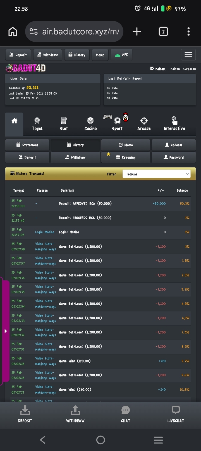Screen dimensions: 201x451
Task: Expand the purple side panel arrow
Action: 6,331
